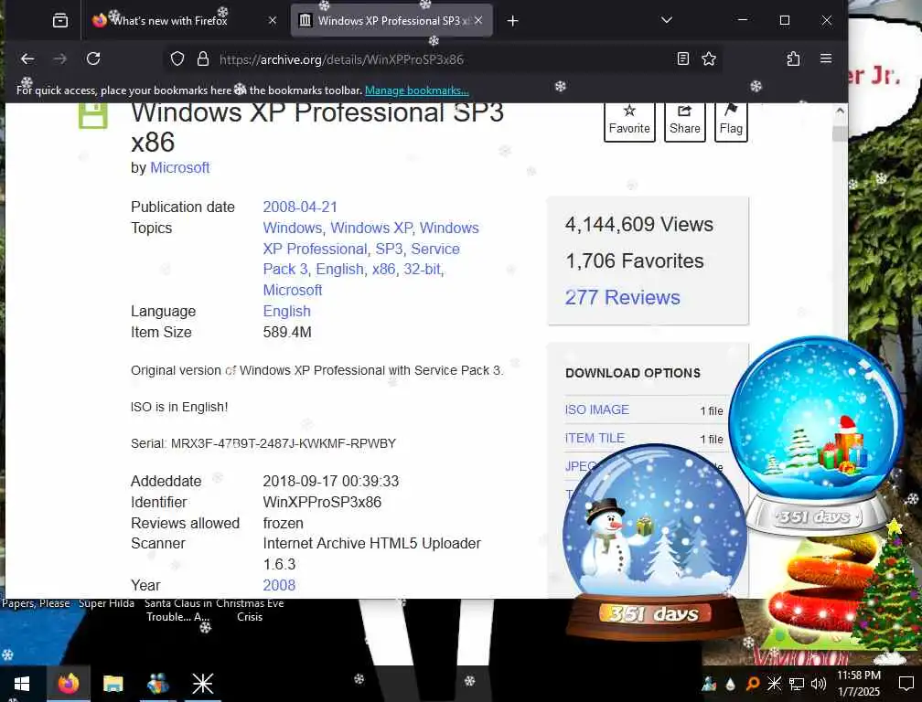Click the 32-bit topic link
The width and height of the screenshot is (922, 702).
pos(423,269)
